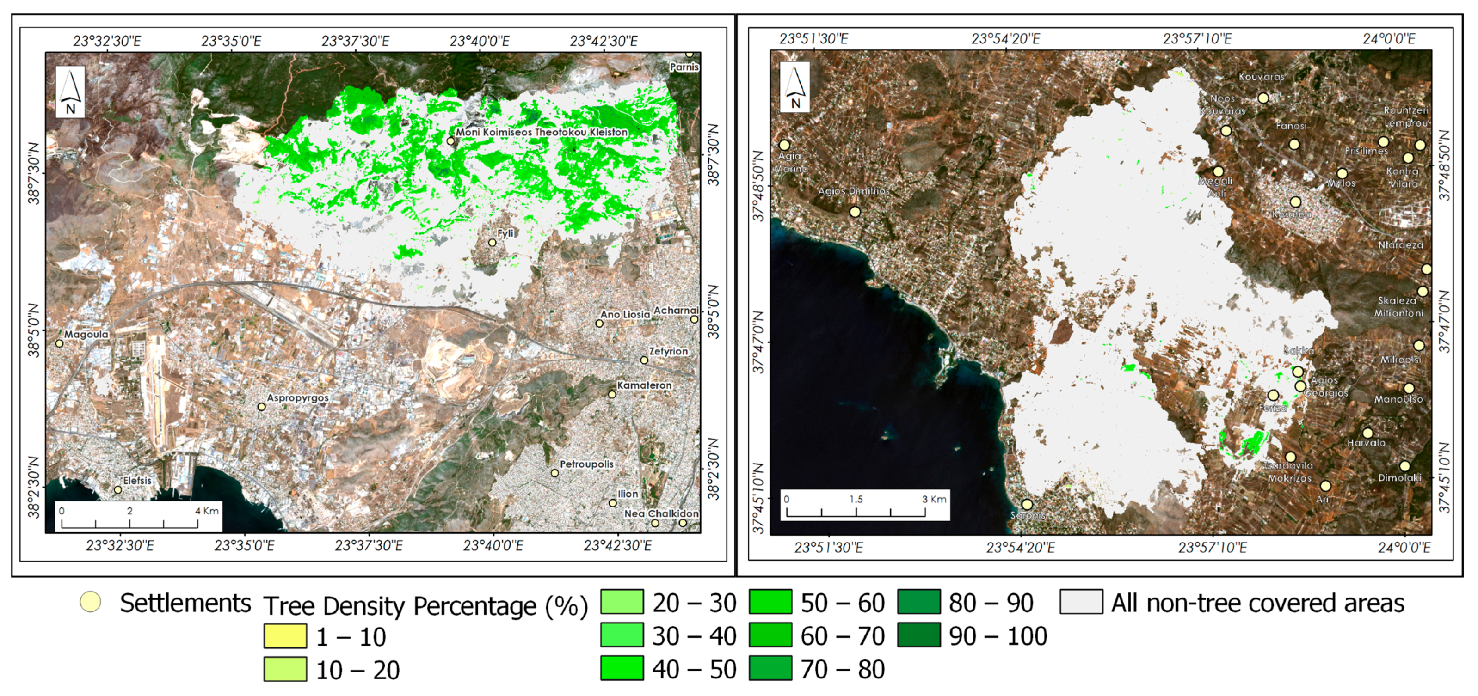Click the Tree Density Percentage legend title
The height and width of the screenshot is (696, 1478).
click(426, 605)
